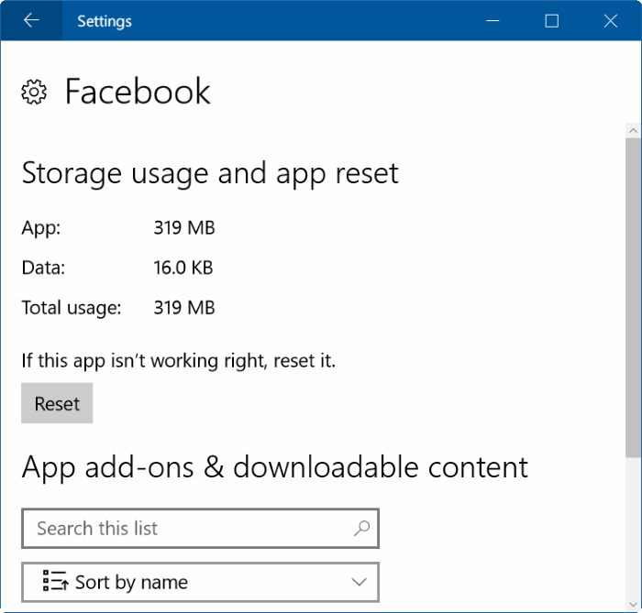Click the magnifier icon in the search box
This screenshot has height=613, width=642.
coord(361,529)
